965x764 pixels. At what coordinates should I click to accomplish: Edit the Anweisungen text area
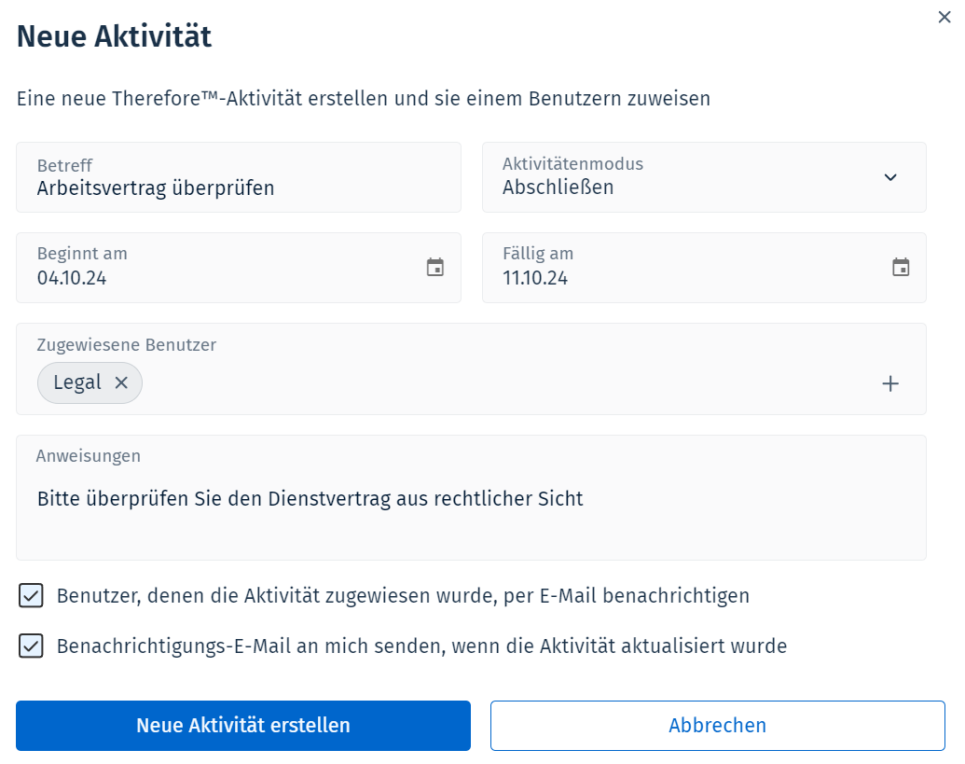coord(471,498)
